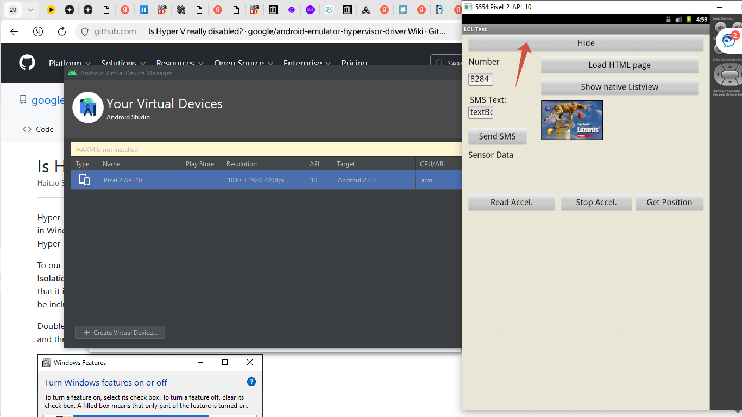Expand the Platform dropdown on GitHub

(70, 63)
